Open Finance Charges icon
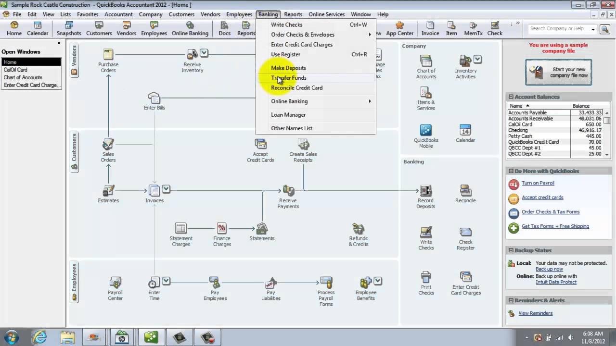Screen dimensions: 616x346 point(222,228)
